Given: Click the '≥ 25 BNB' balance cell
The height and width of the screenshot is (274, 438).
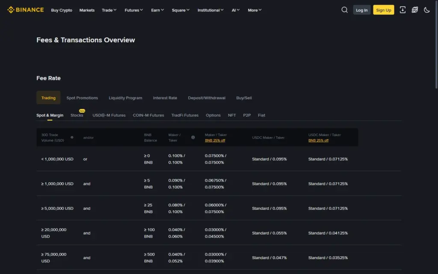Looking at the screenshot, I should click(x=148, y=208).
